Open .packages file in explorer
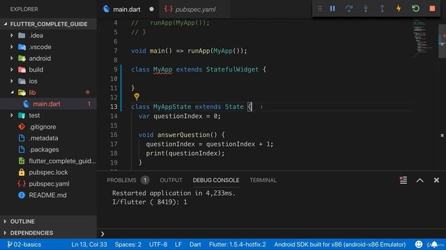The width and height of the screenshot is (446, 250). pyautogui.click(x=44, y=149)
